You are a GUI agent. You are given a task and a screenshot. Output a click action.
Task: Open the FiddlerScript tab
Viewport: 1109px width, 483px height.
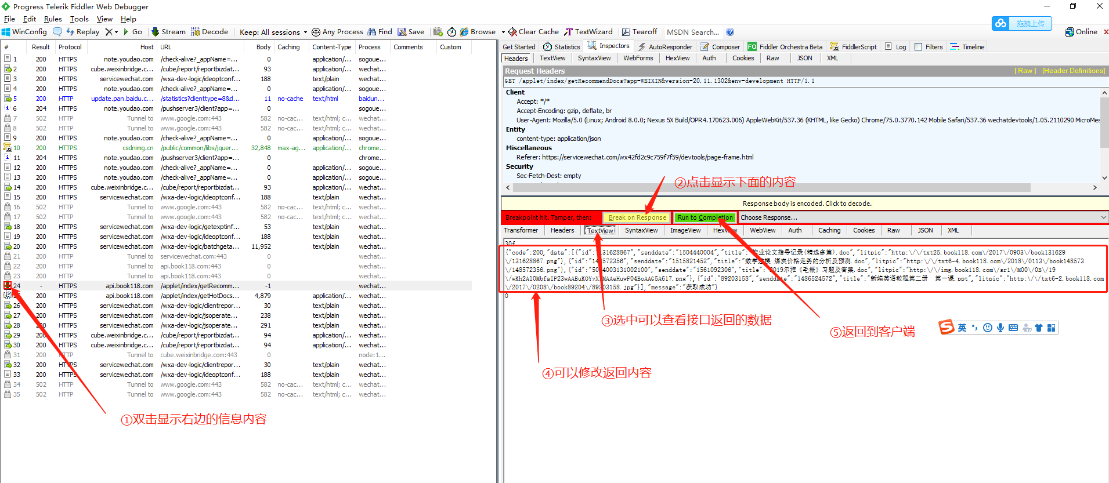tap(853, 47)
